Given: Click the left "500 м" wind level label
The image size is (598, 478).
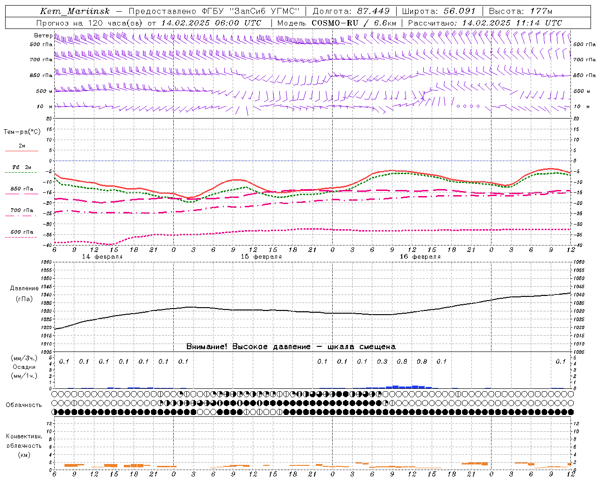Looking at the screenshot, I should coord(44,91).
